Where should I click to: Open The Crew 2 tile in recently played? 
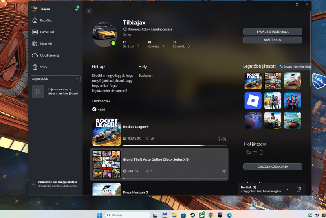point(273,120)
